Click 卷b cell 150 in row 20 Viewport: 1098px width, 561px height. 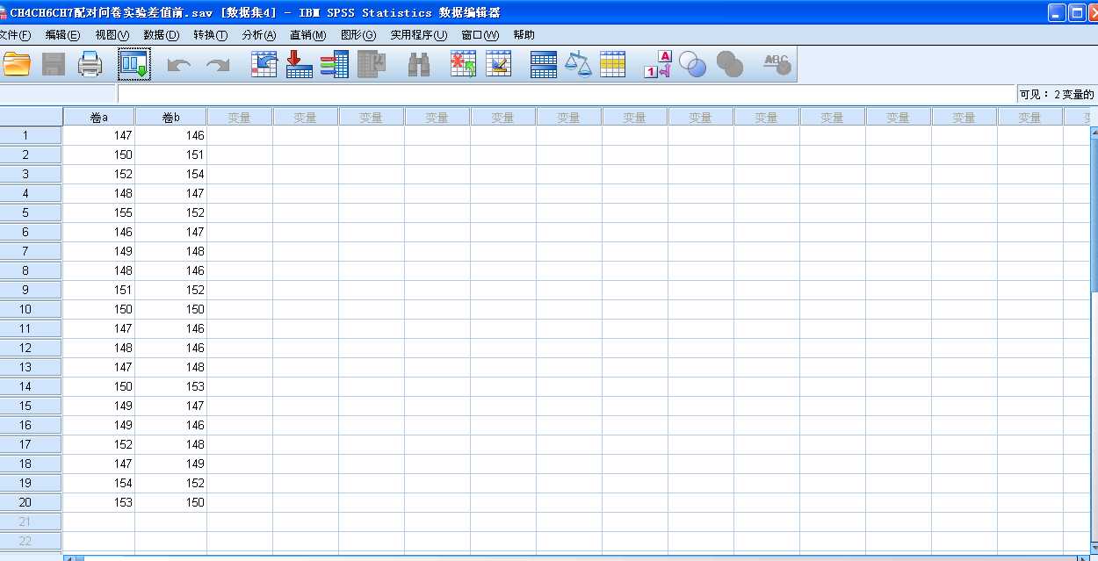click(x=170, y=502)
